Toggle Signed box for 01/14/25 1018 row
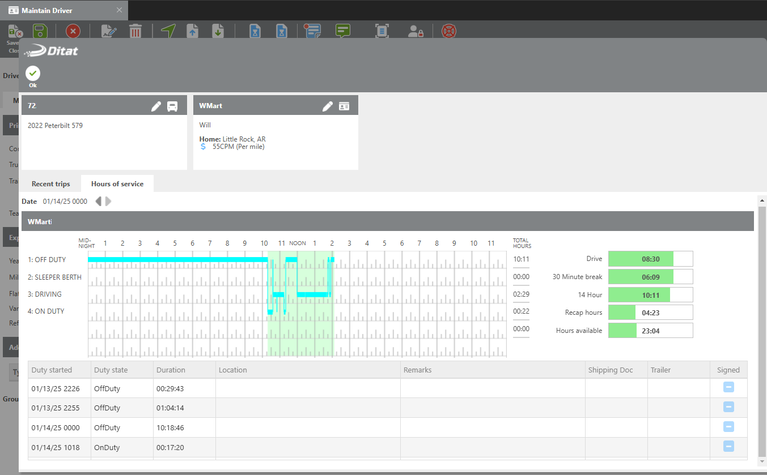767x475 pixels. (x=728, y=447)
